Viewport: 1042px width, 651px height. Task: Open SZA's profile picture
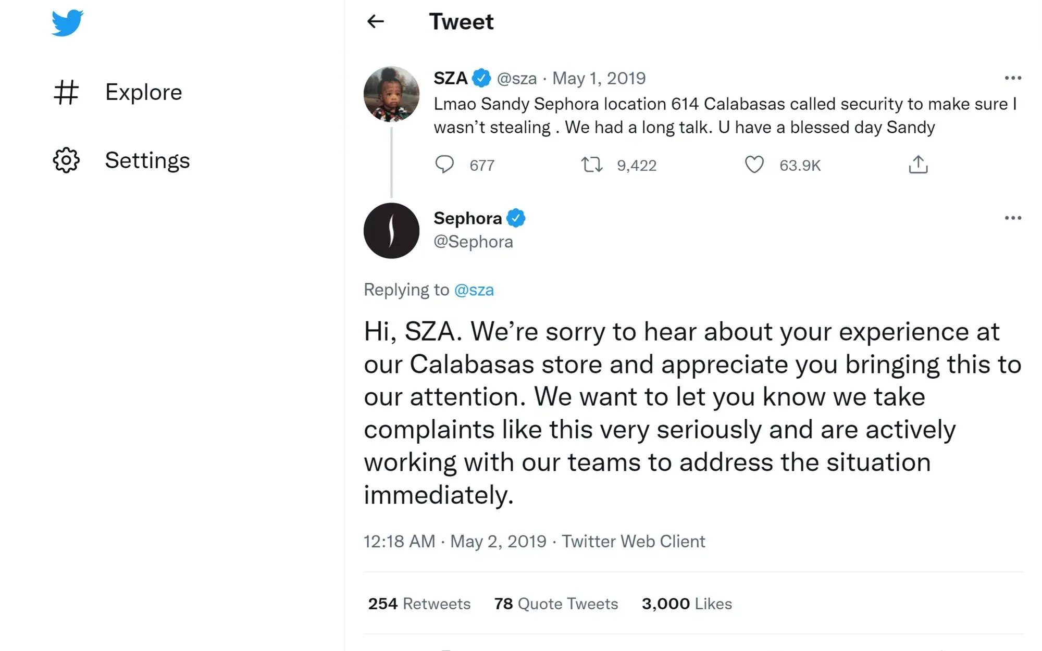[391, 94]
